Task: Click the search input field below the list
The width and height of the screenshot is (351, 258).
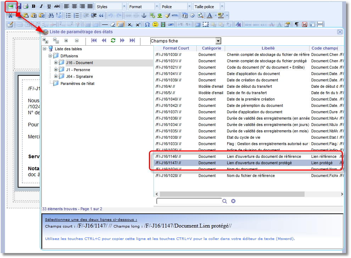Action: click(189, 201)
